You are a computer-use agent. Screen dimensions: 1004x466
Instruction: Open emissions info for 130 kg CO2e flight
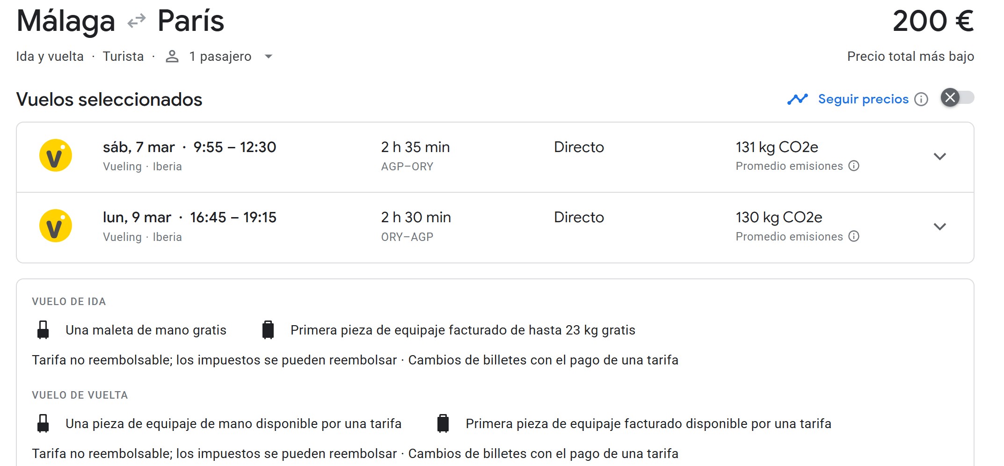click(x=854, y=236)
